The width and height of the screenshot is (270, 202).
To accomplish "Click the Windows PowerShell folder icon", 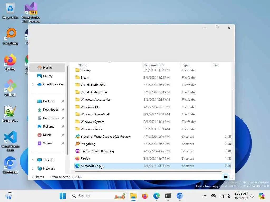I will tap(78, 114).
